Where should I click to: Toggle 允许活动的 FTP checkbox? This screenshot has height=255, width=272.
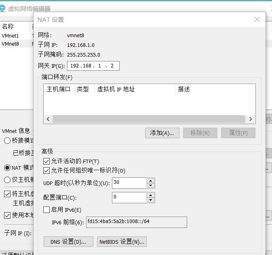pyautogui.click(x=46, y=161)
